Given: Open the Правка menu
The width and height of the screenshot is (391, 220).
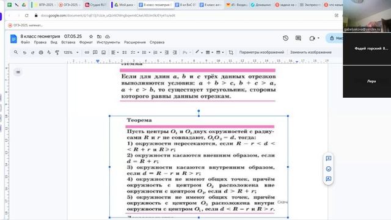Looking at the screenshot, I should [x=40, y=42].
